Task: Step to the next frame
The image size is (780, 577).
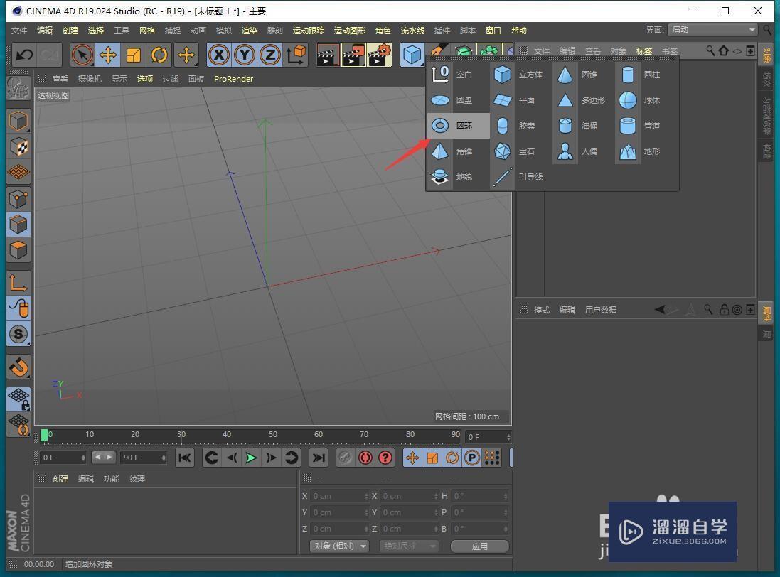Action: click(x=271, y=458)
